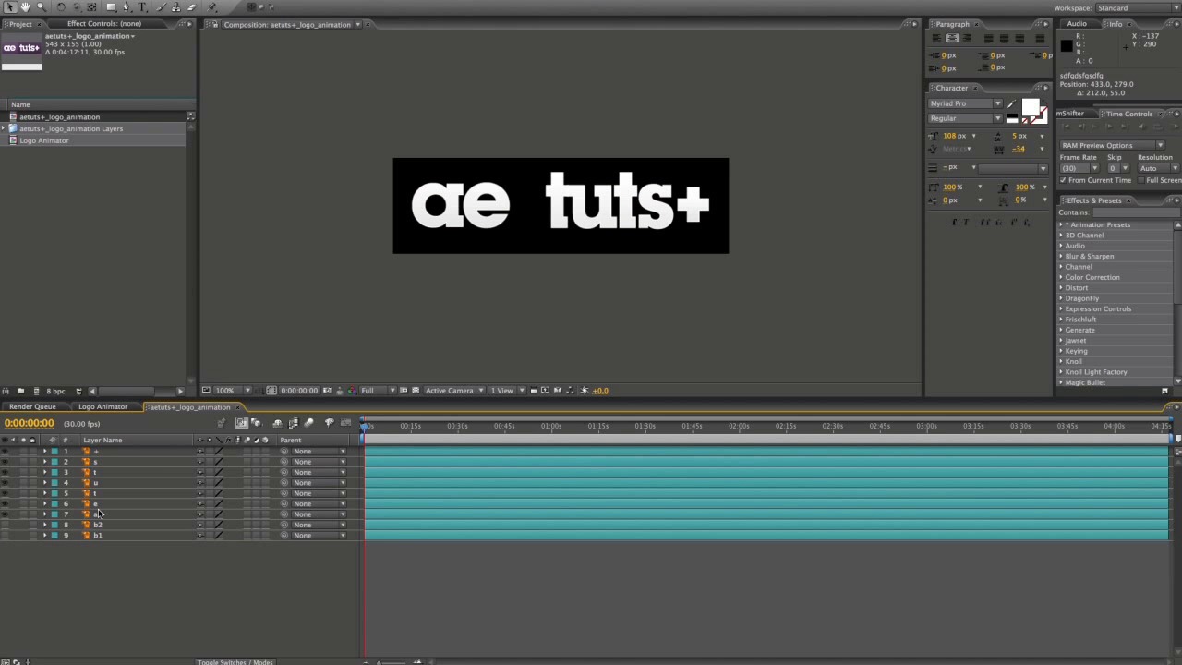Switch to the Logo Animator timeline tab
Viewport: 1182px width, 665px height.
pyautogui.click(x=103, y=406)
